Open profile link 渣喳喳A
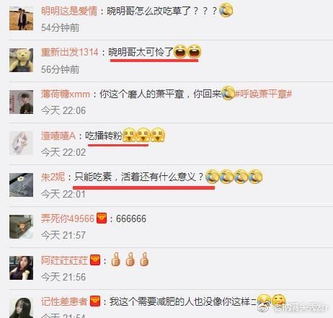 coord(58,136)
